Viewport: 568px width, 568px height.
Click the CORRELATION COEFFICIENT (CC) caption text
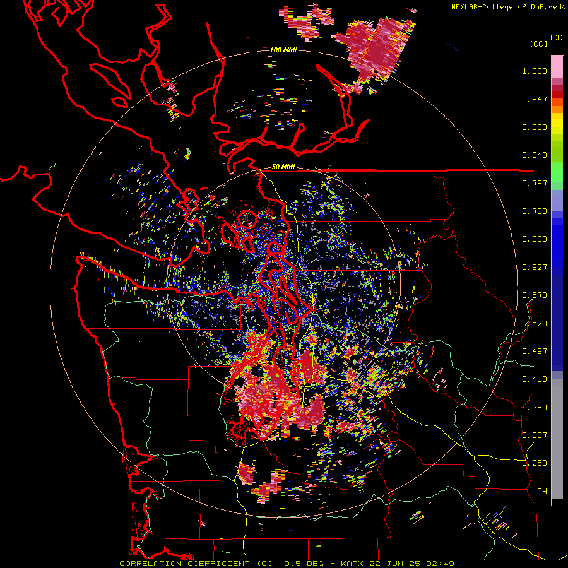point(199,564)
